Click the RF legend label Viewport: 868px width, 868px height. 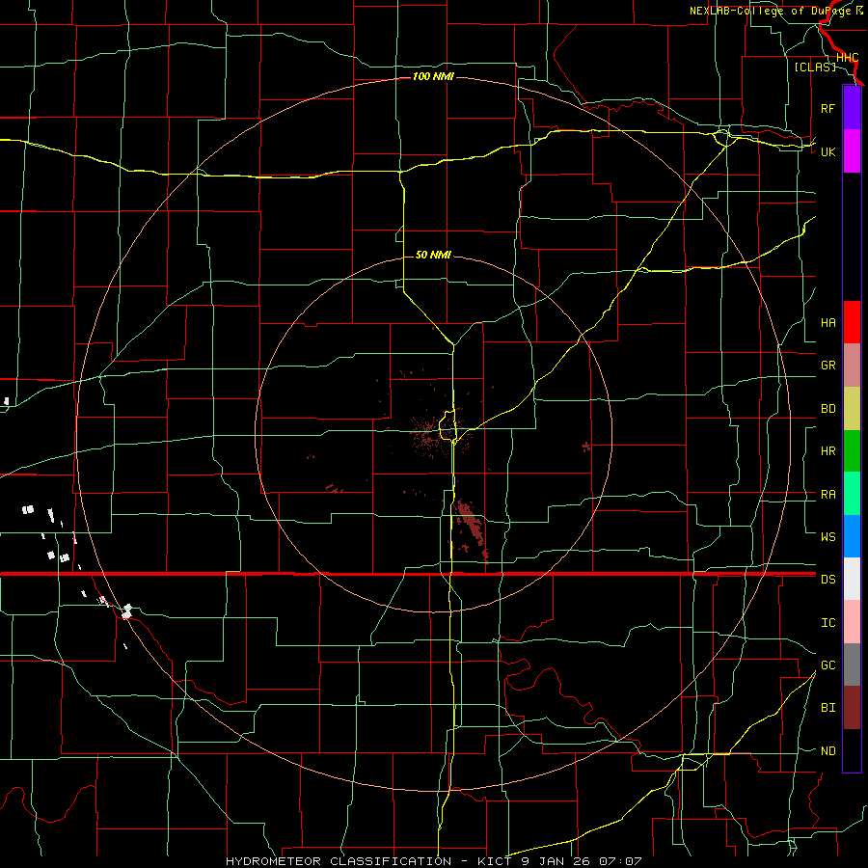pyautogui.click(x=827, y=108)
